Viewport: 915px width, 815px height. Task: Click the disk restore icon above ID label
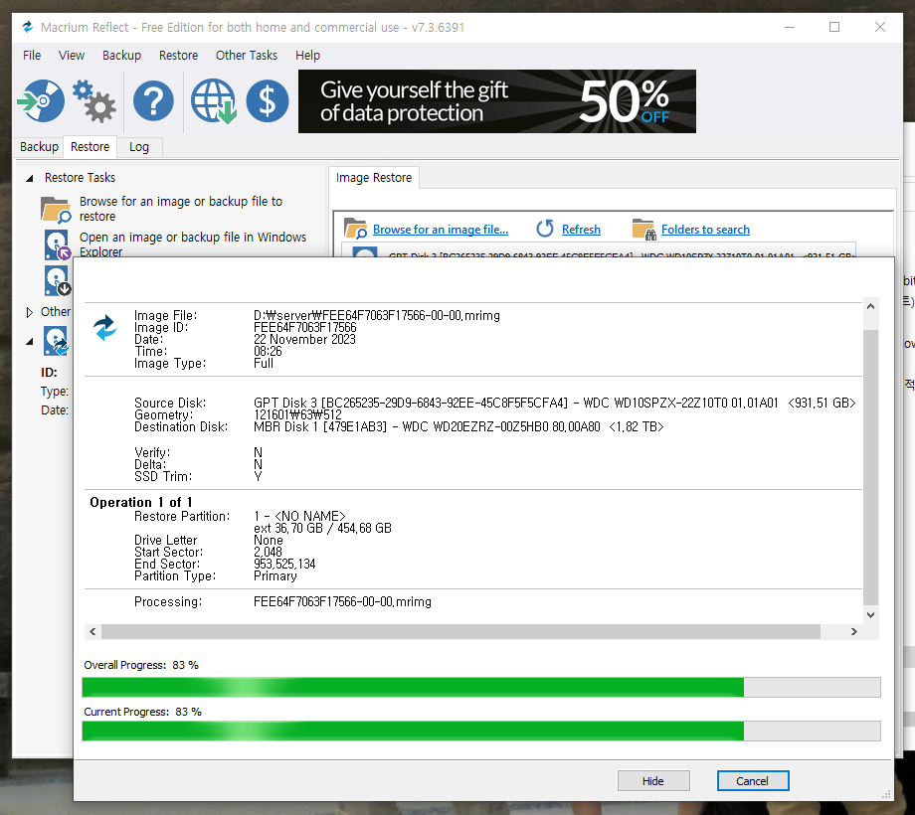(x=56, y=341)
